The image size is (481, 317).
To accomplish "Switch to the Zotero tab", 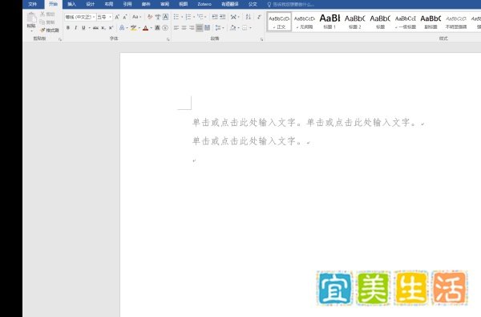I will coord(204,4).
